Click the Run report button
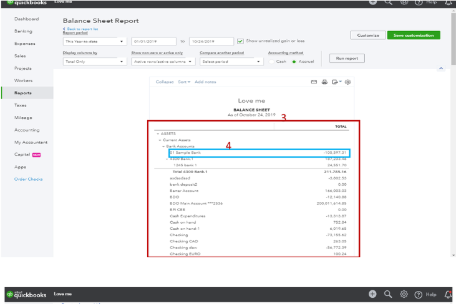Viewport: 456px width, 304px height. pyautogui.click(x=347, y=58)
